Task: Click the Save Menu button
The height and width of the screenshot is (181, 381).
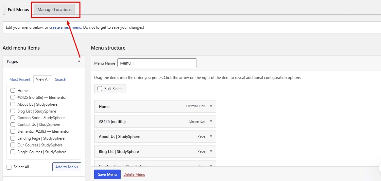Action: click(107, 174)
